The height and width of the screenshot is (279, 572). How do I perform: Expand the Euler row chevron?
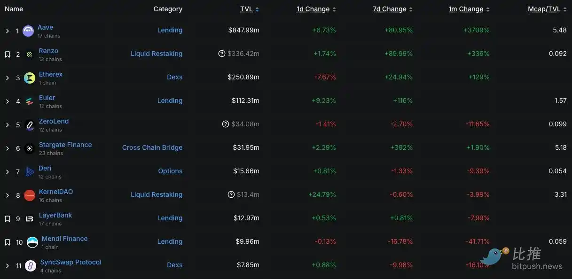(8, 101)
